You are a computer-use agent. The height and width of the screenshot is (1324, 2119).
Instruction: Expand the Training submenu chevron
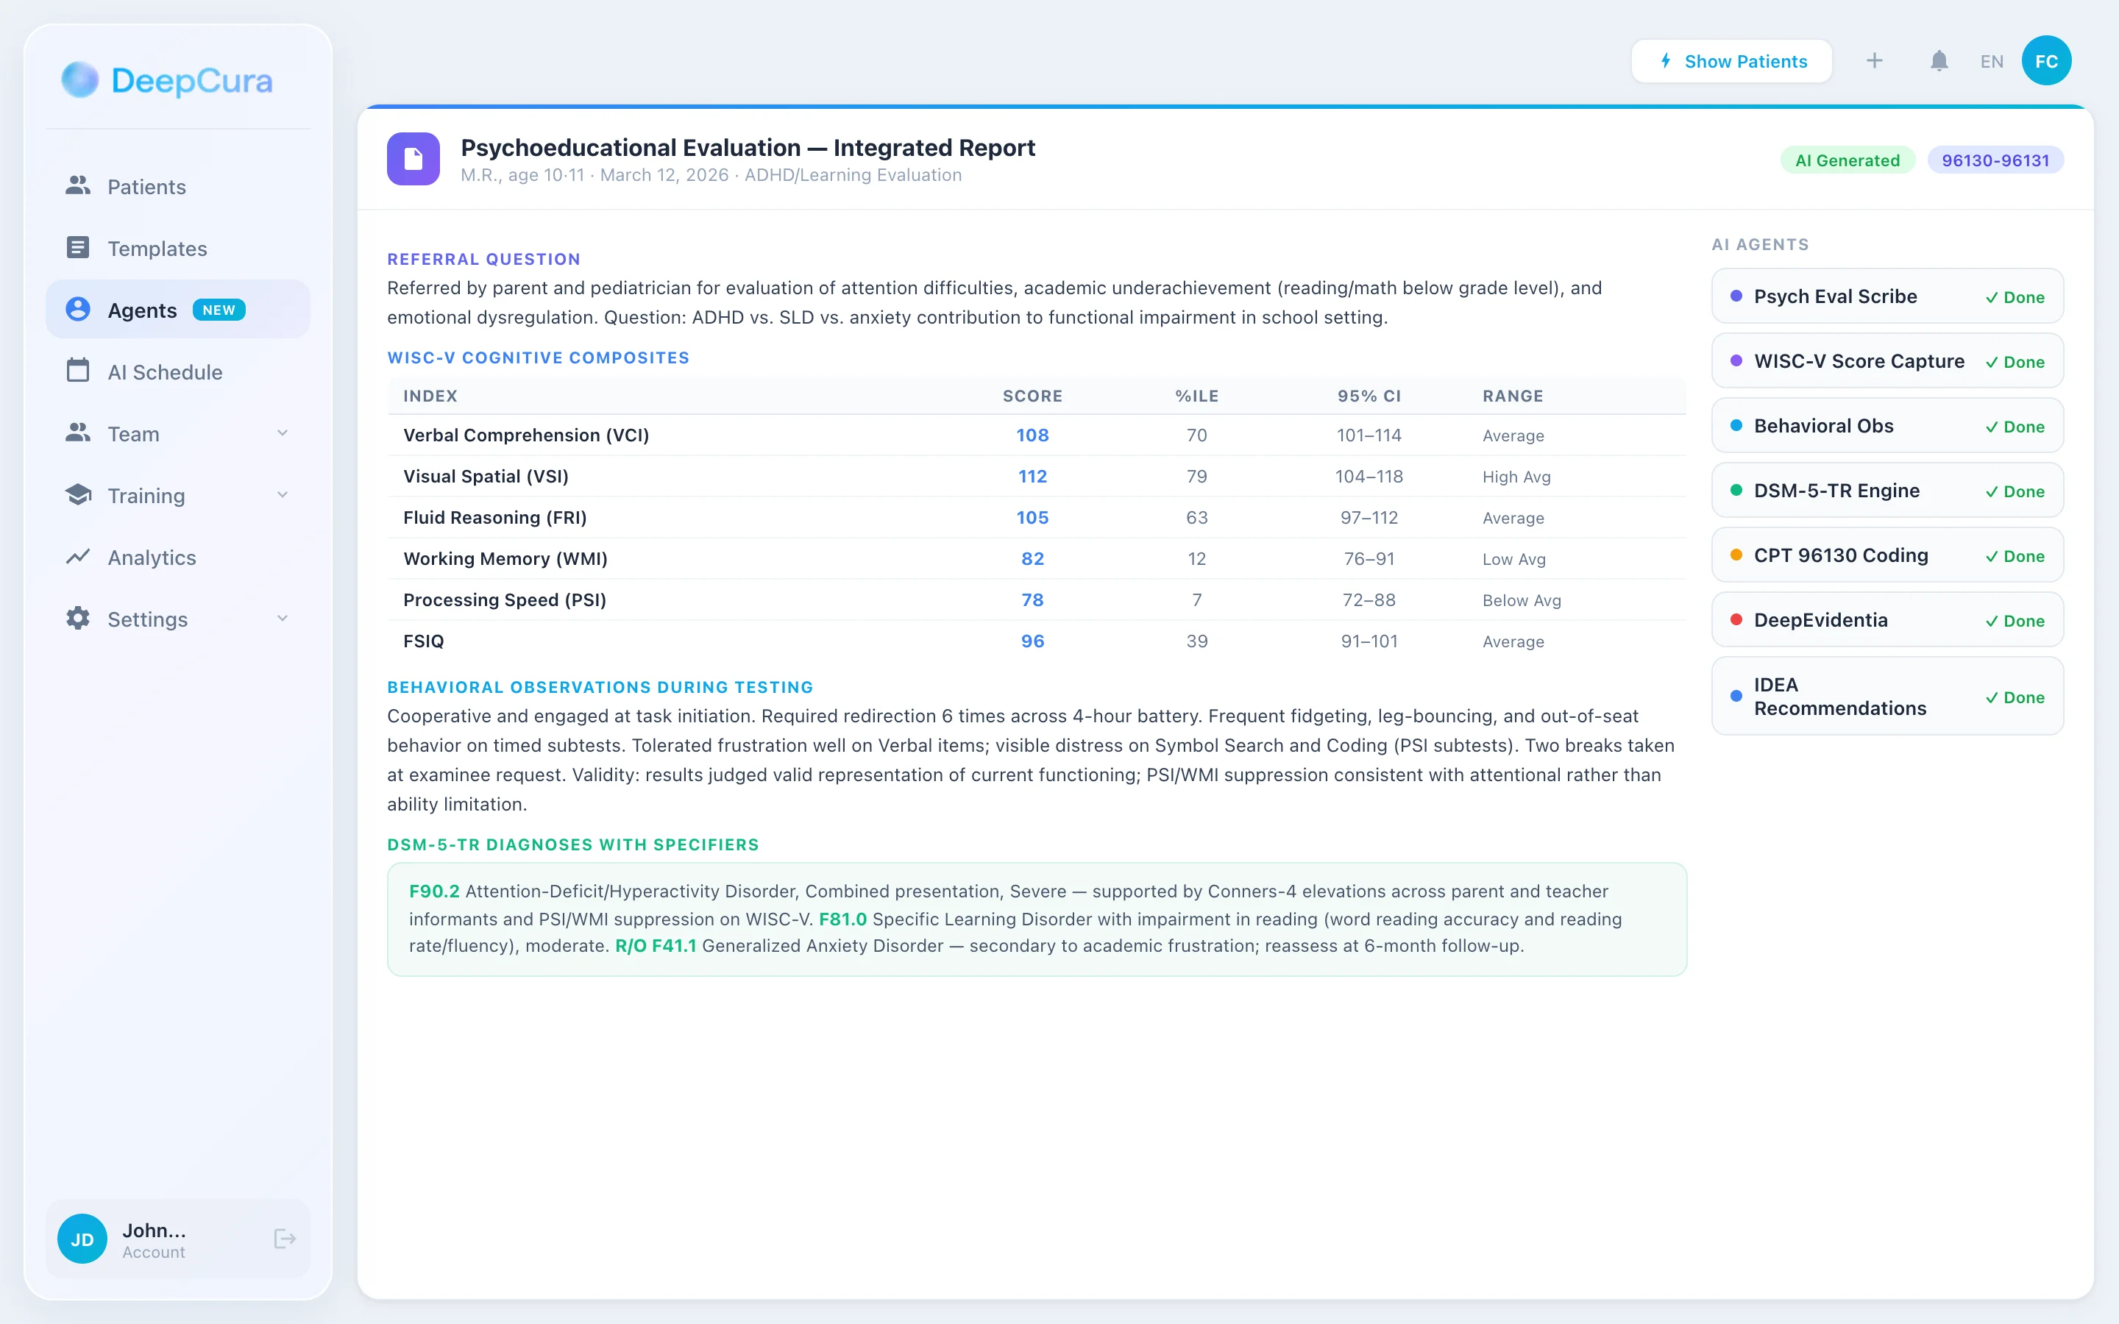click(x=282, y=495)
